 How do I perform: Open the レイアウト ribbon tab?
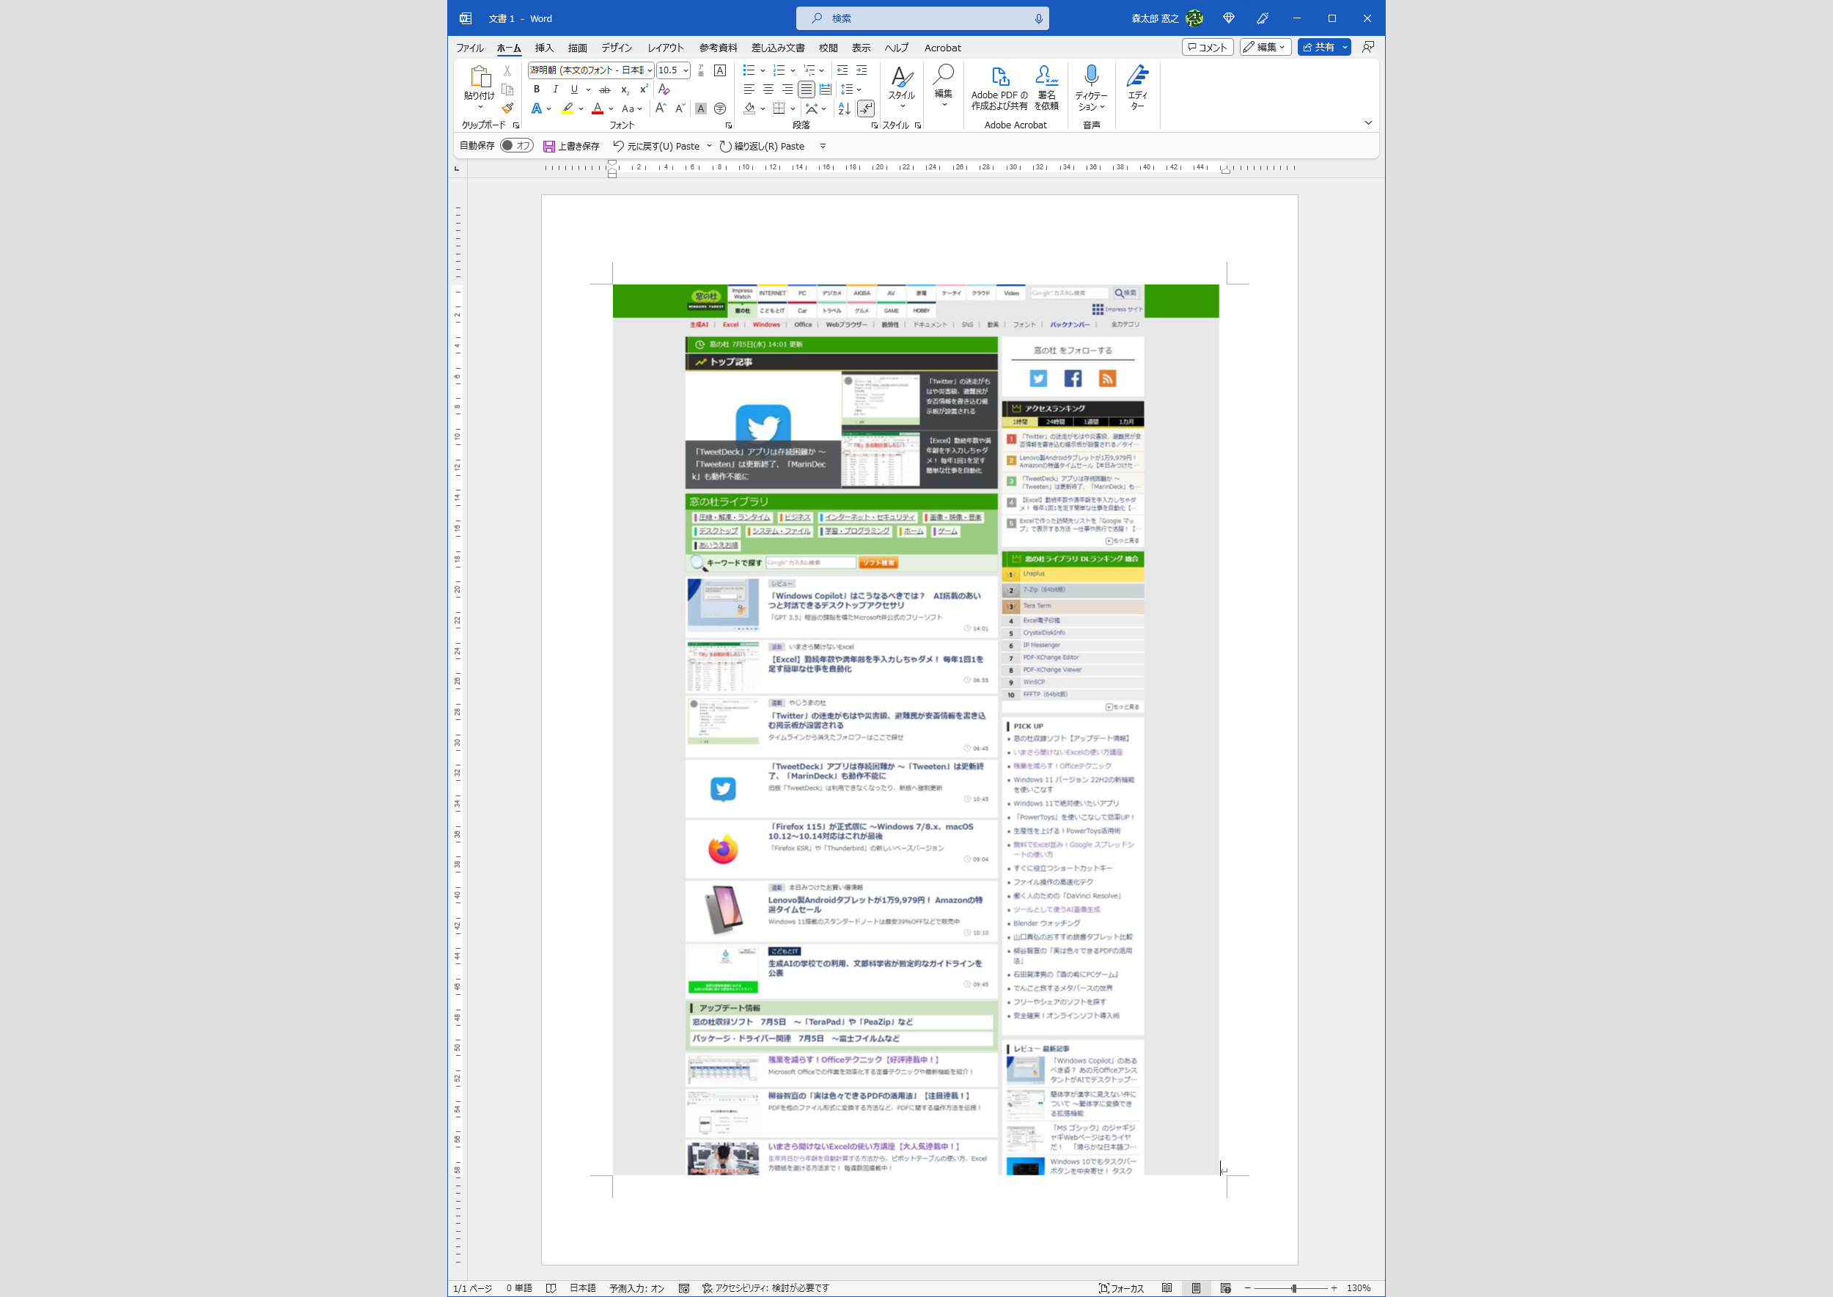(665, 48)
